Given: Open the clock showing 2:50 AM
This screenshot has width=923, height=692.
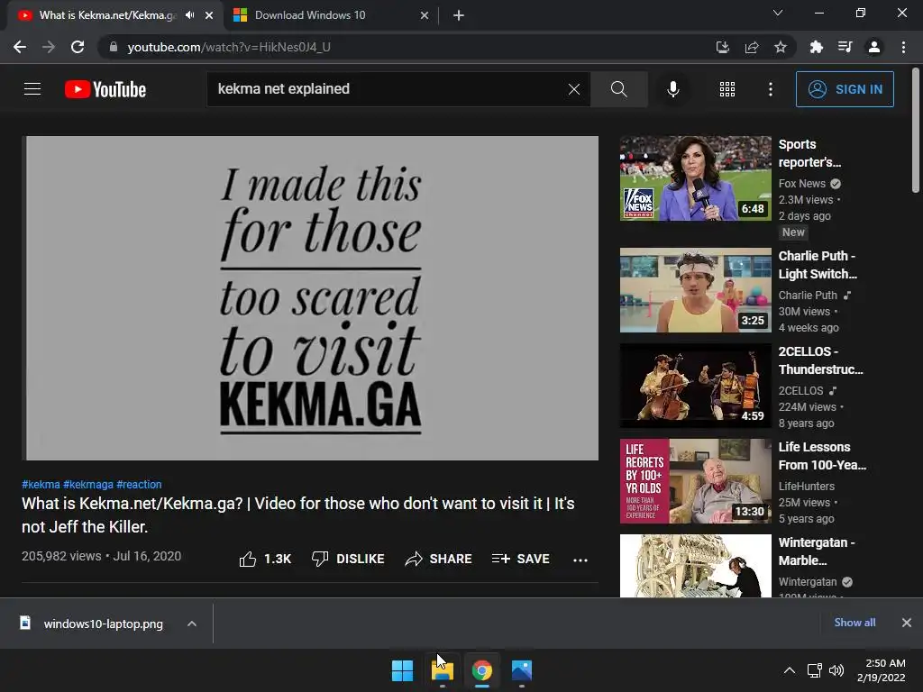Looking at the screenshot, I should pyautogui.click(x=882, y=670).
